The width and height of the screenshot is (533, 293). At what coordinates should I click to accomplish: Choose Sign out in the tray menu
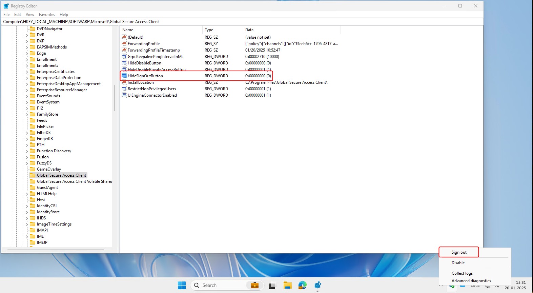tap(459, 252)
